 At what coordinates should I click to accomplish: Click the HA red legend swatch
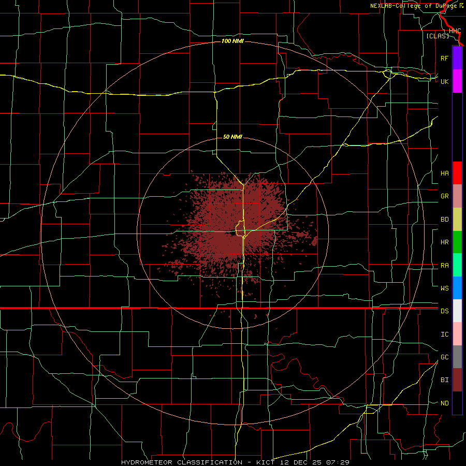[x=457, y=173]
